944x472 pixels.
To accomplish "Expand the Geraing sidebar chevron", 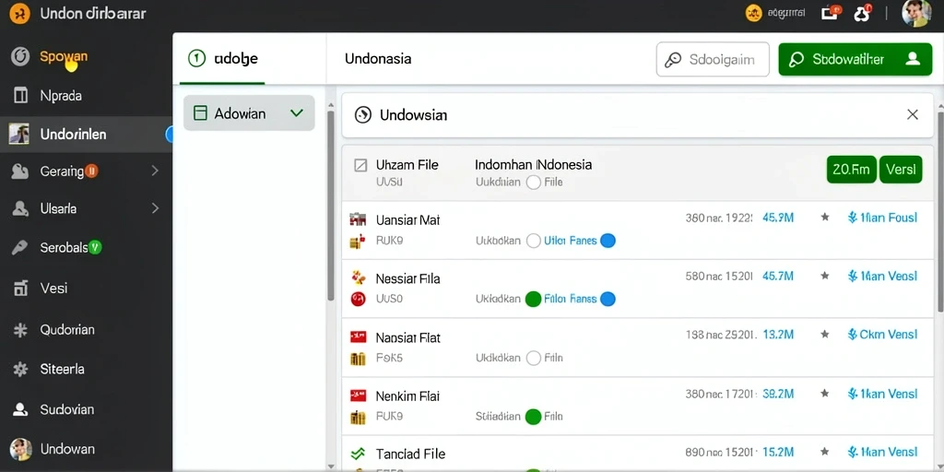I will pyautogui.click(x=155, y=171).
